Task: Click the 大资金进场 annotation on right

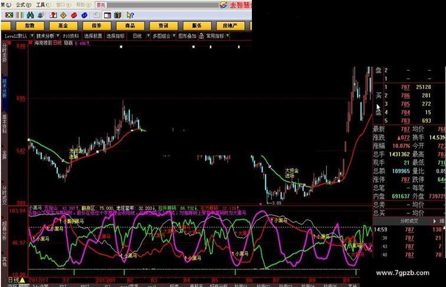Action: (x=292, y=173)
